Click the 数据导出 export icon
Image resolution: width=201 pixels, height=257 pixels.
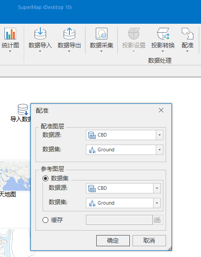tap(69, 34)
